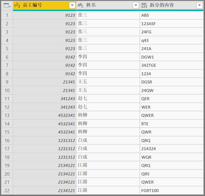Viewport: 205px width, 196px height.
Task: Select the 姓名 column header
Action: coord(108,5)
